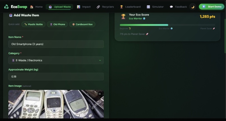The width and height of the screenshot is (226, 121).
Task: Click the Home house icon
Action: (x=32, y=7)
